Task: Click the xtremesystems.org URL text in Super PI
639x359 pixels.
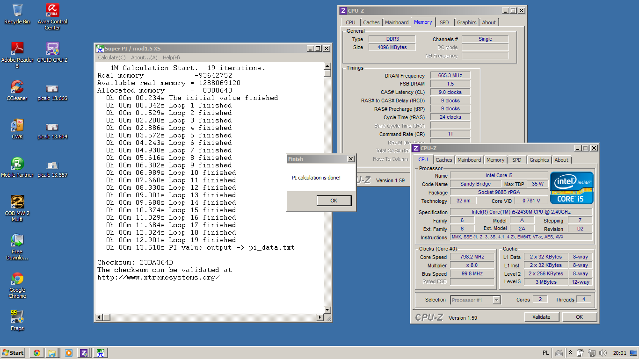Action: [x=159, y=277]
